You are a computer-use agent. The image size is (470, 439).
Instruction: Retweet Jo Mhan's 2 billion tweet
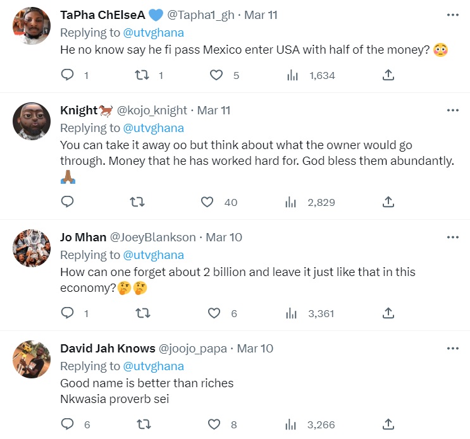click(142, 313)
